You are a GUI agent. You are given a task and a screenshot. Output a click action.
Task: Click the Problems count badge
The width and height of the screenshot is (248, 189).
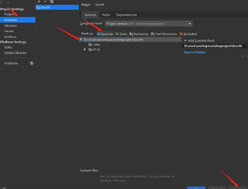32,63
